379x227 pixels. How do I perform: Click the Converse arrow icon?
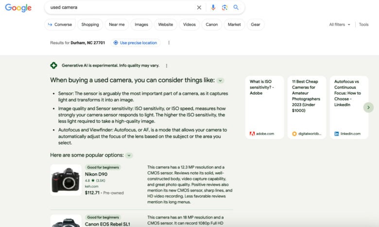click(x=50, y=24)
